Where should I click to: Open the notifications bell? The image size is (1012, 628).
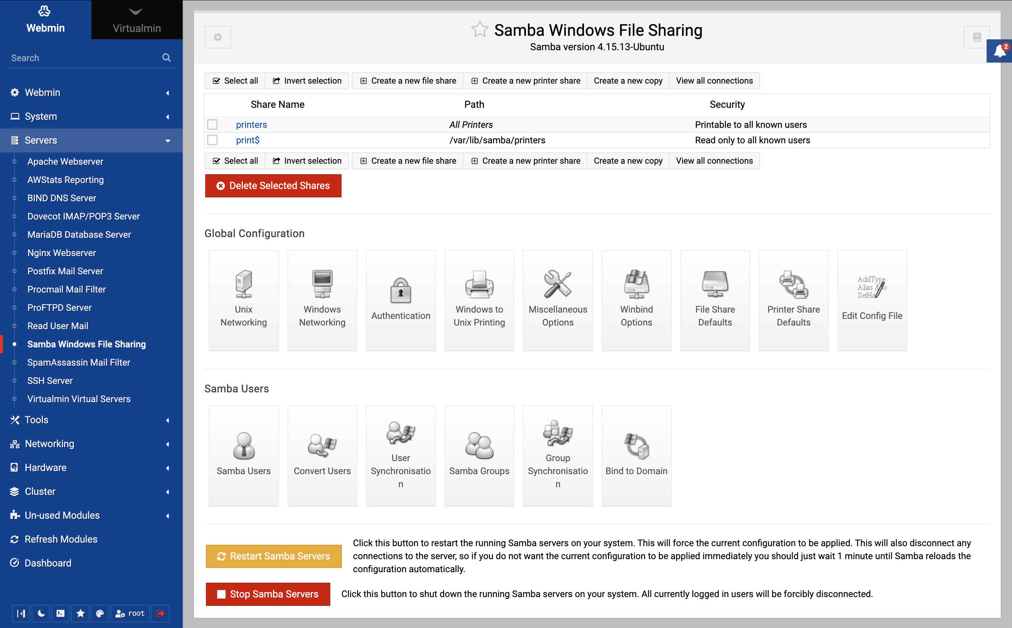[1000, 51]
